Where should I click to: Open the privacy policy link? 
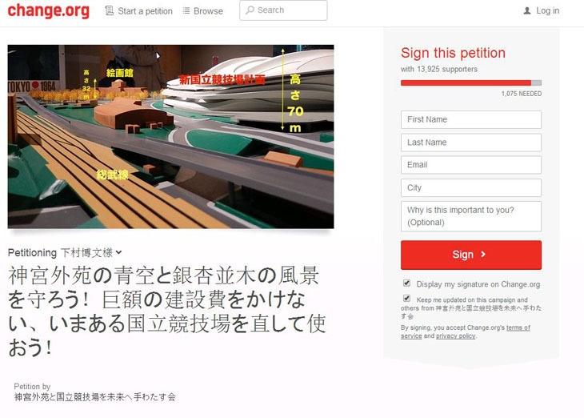[455, 336]
